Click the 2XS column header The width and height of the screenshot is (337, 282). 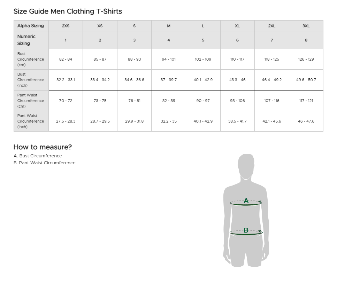(66, 26)
